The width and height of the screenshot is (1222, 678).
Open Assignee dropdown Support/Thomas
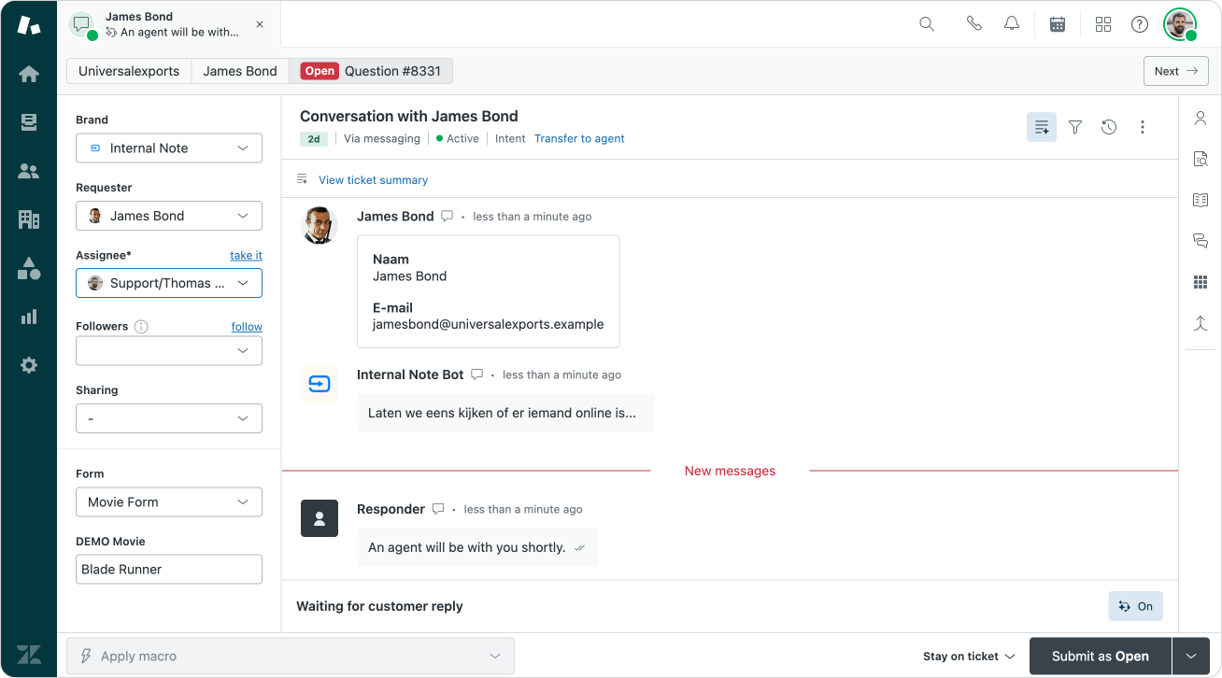click(169, 283)
